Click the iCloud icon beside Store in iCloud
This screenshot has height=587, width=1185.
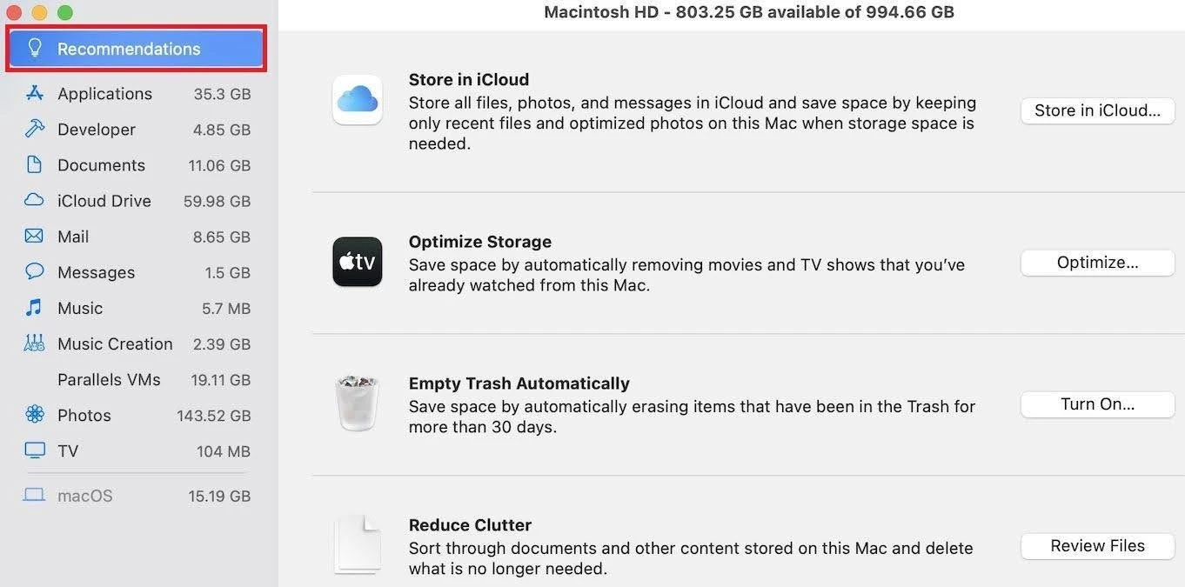357,98
